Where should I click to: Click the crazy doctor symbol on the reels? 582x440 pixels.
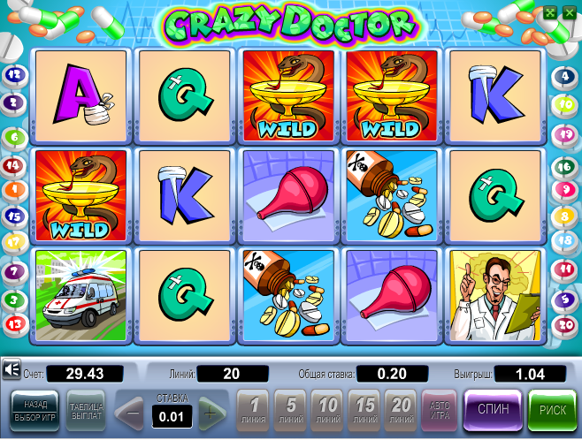[x=494, y=295]
